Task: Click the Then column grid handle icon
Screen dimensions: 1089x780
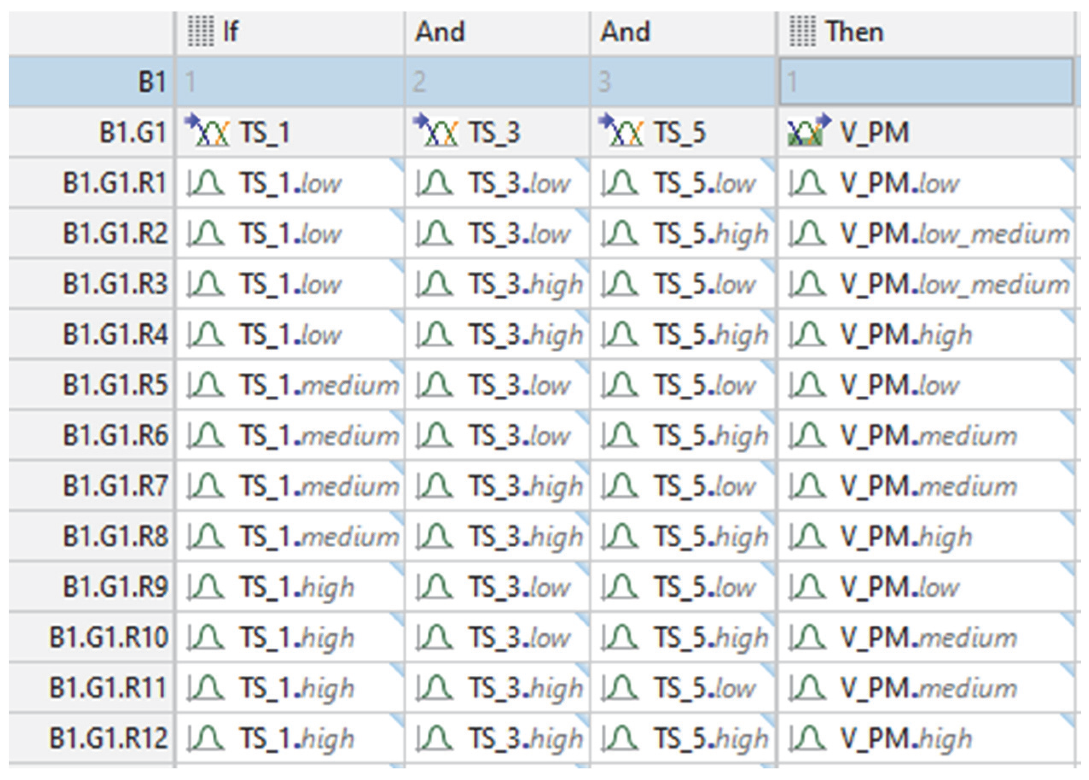Action: (802, 32)
